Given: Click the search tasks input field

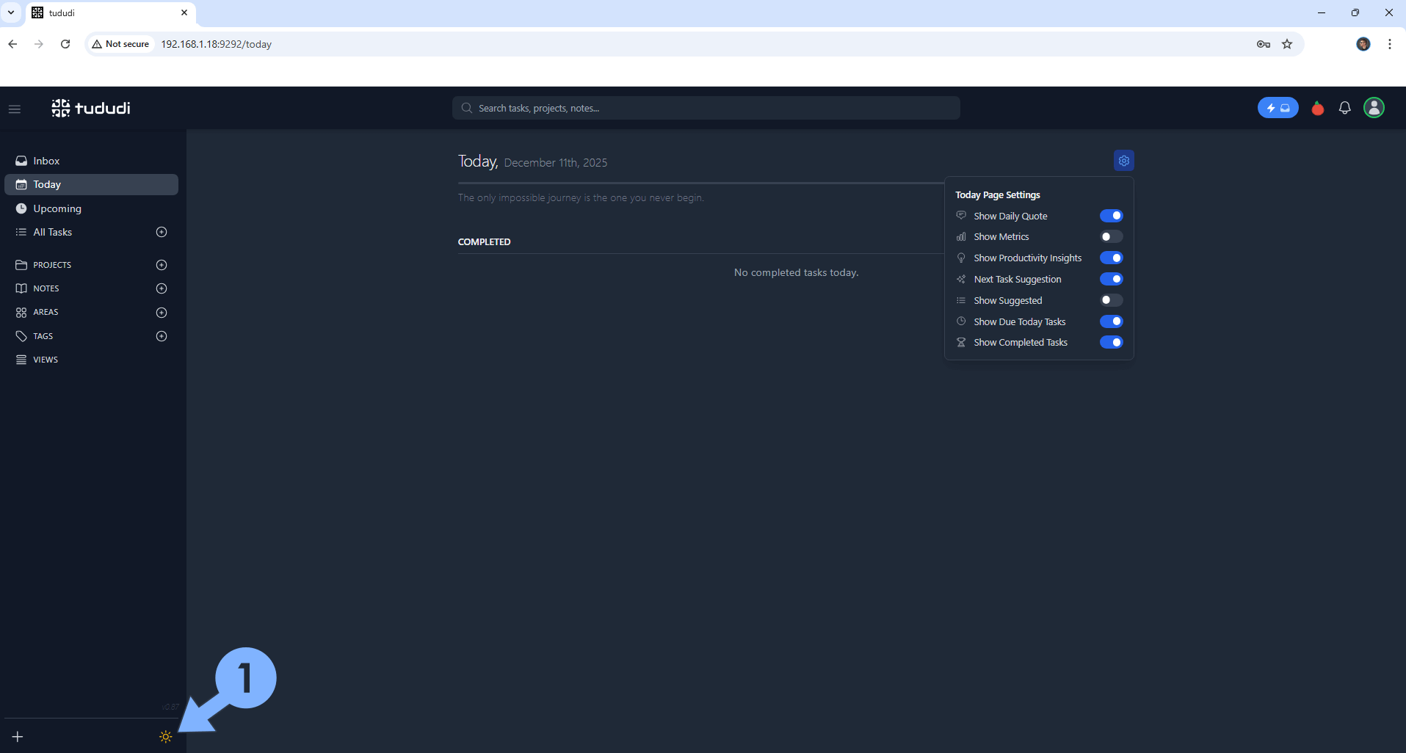Looking at the screenshot, I should point(705,108).
